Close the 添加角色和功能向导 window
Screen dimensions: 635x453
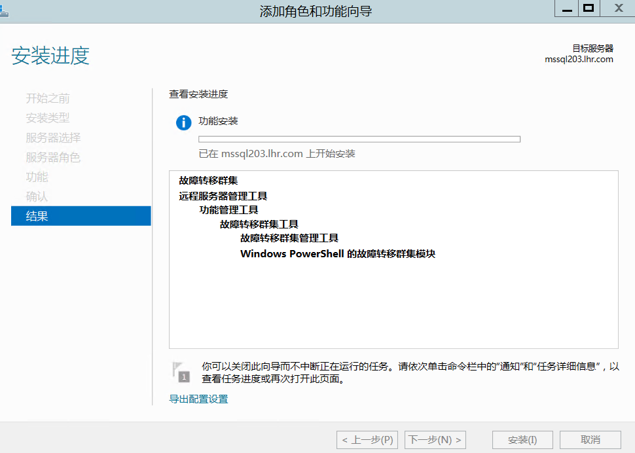[x=619, y=9]
